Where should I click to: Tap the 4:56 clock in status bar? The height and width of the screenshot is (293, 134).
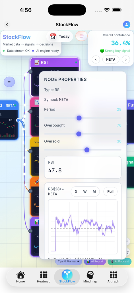[x=25, y=10]
